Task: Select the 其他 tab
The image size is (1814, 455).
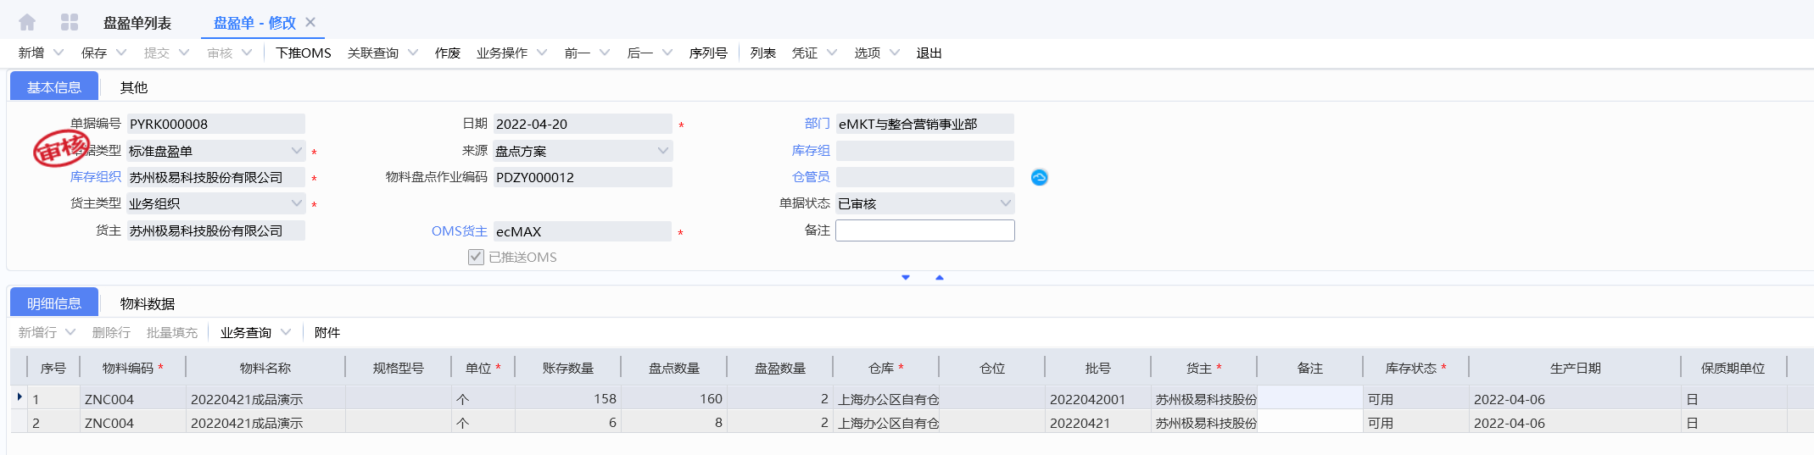Action: (x=134, y=87)
